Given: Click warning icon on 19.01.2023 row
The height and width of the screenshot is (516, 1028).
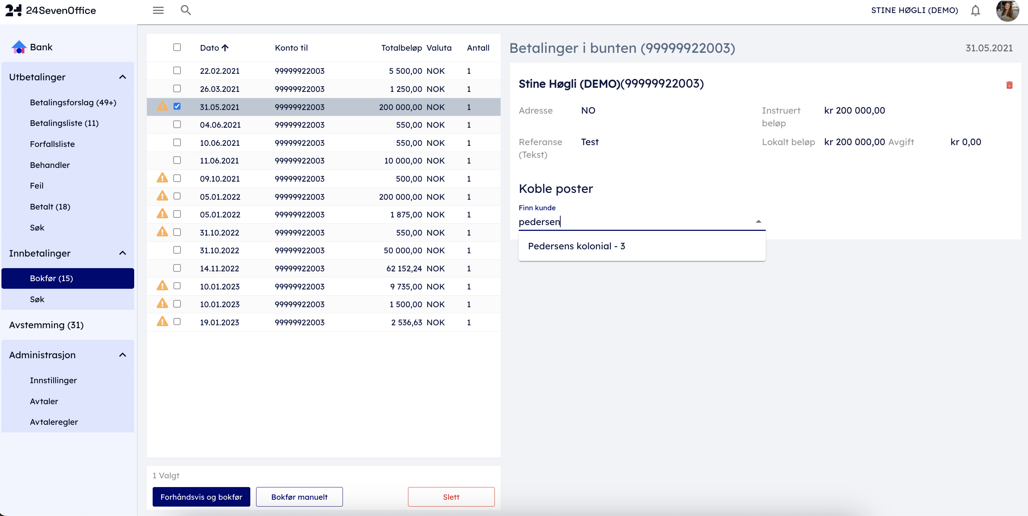Looking at the screenshot, I should tap(162, 322).
